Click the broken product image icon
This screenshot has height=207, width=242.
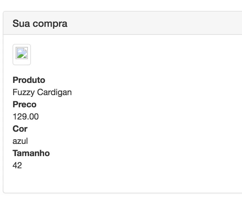coord(22,54)
